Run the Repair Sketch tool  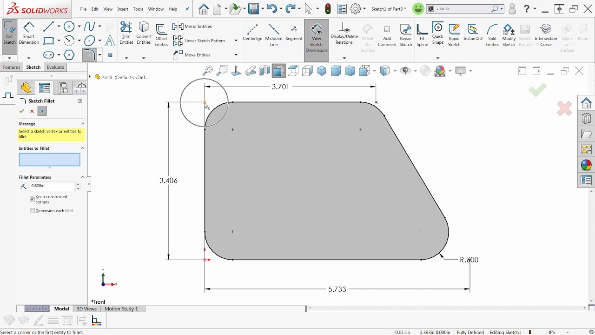406,35
